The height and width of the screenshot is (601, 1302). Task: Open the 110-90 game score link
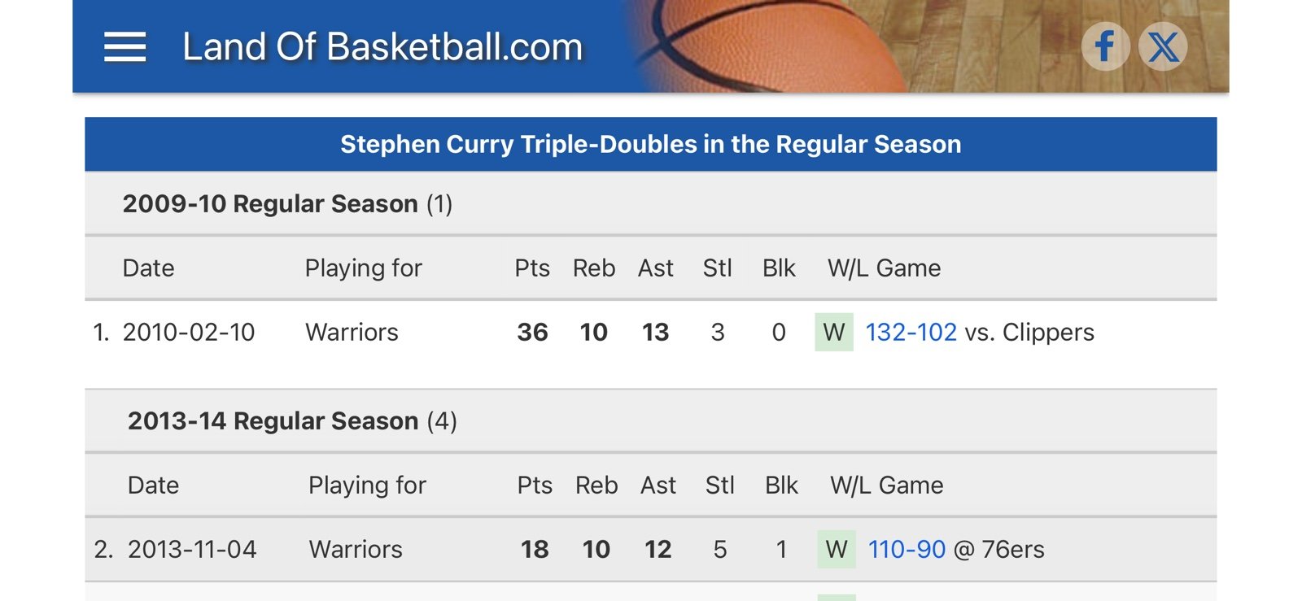click(907, 549)
